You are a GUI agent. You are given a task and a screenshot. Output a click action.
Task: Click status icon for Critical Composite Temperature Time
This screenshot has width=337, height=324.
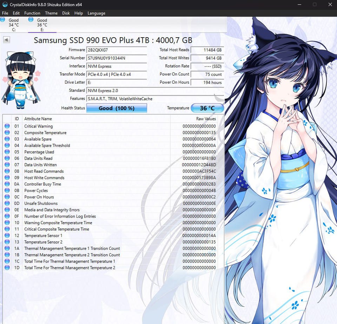tap(7, 229)
